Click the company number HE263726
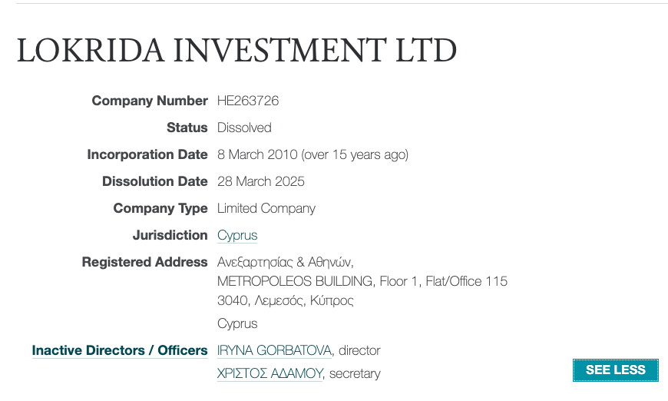This screenshot has height=401, width=668. (248, 101)
